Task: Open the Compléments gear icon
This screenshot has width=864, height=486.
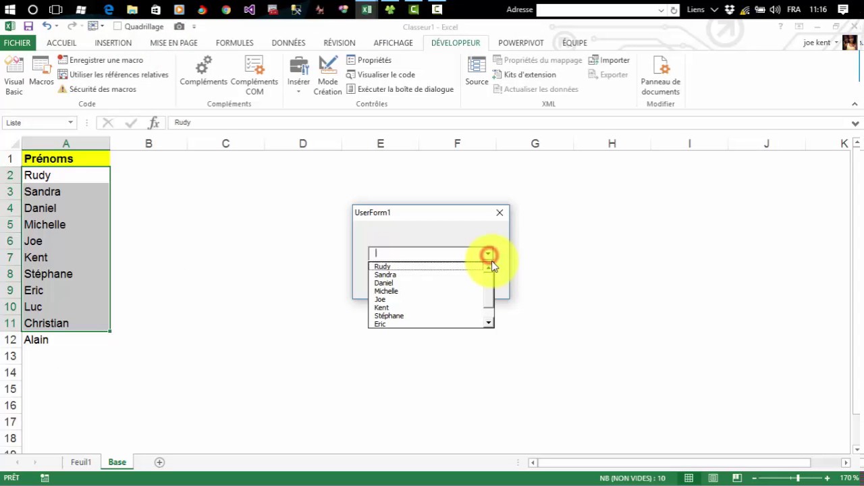Action: 203,72
